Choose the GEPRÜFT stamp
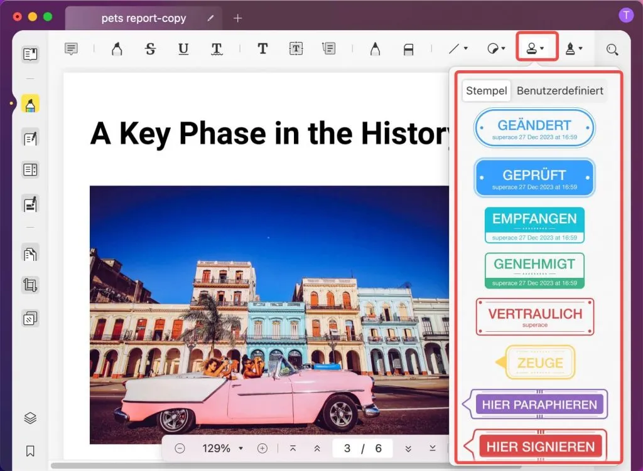 [x=534, y=177]
